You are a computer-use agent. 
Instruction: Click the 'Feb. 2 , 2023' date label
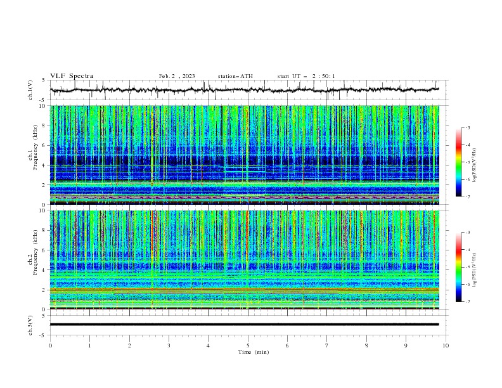tap(177, 76)
